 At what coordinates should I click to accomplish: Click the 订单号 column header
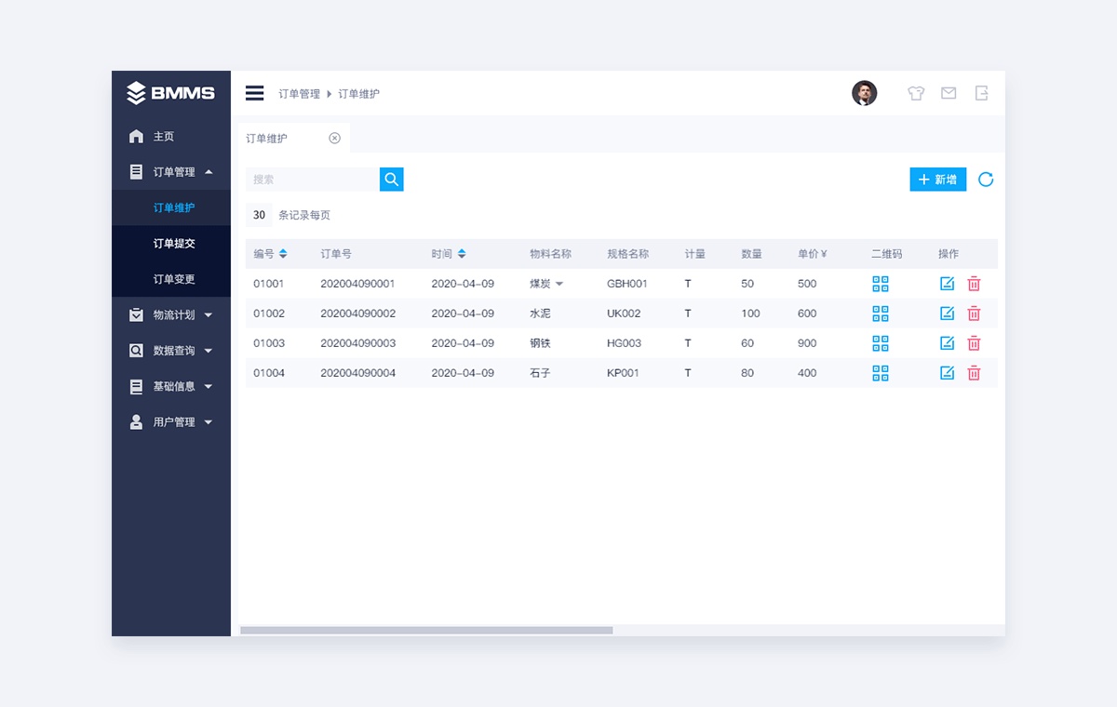336,254
